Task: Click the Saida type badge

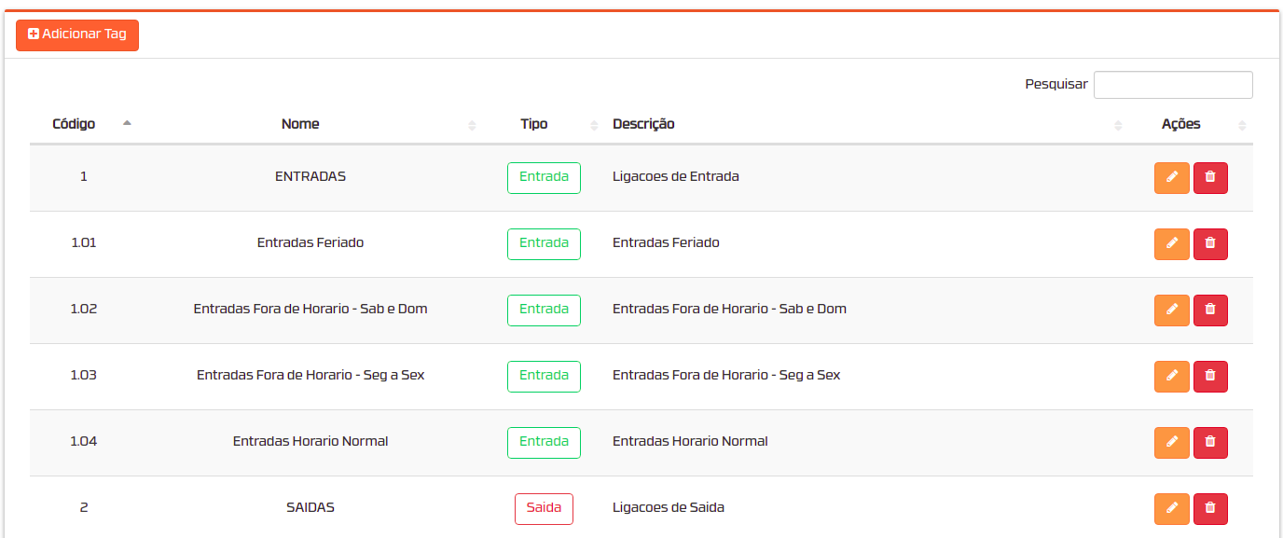Action: point(544,509)
